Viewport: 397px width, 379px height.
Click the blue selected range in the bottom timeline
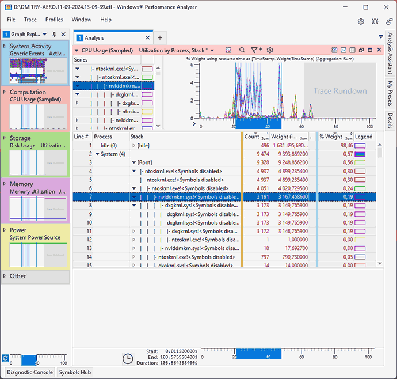click(x=258, y=354)
